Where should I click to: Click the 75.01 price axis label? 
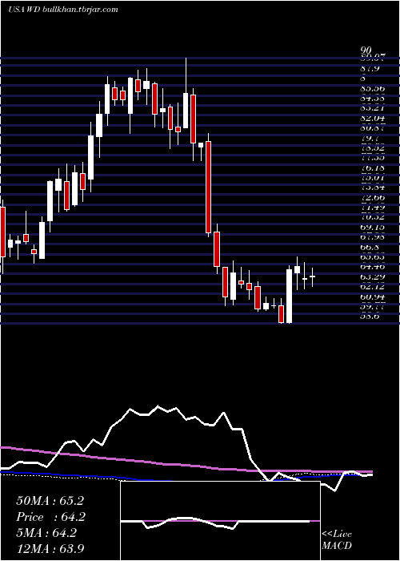372,177
